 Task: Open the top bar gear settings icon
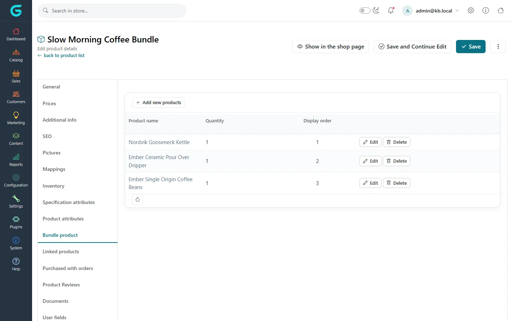click(x=471, y=11)
